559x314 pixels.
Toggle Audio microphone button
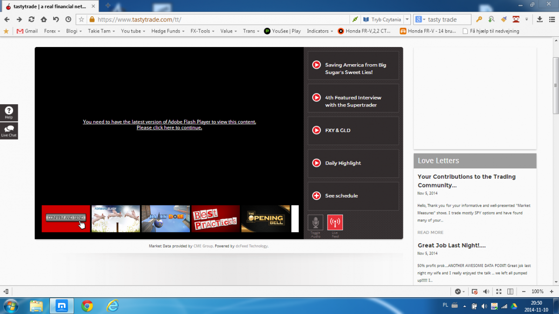click(x=315, y=223)
